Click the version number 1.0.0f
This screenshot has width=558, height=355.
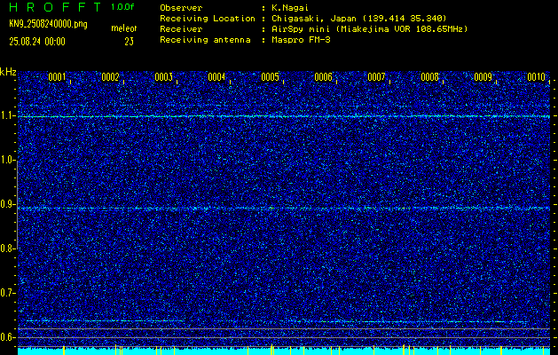tap(122, 7)
